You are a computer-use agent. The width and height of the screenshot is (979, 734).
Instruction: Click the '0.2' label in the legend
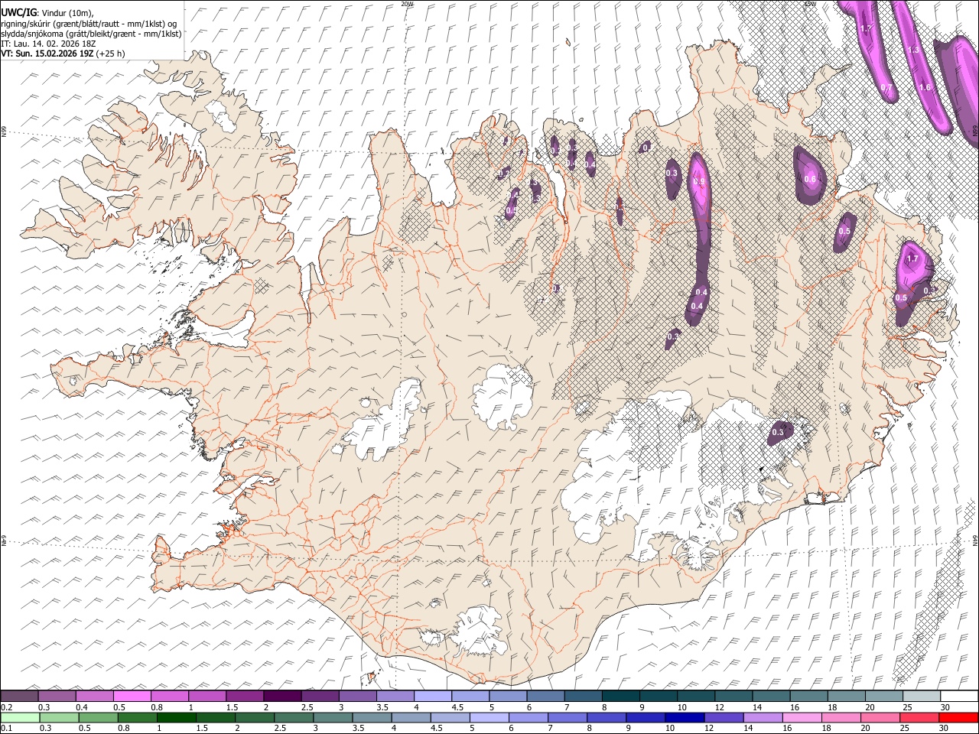(7, 707)
